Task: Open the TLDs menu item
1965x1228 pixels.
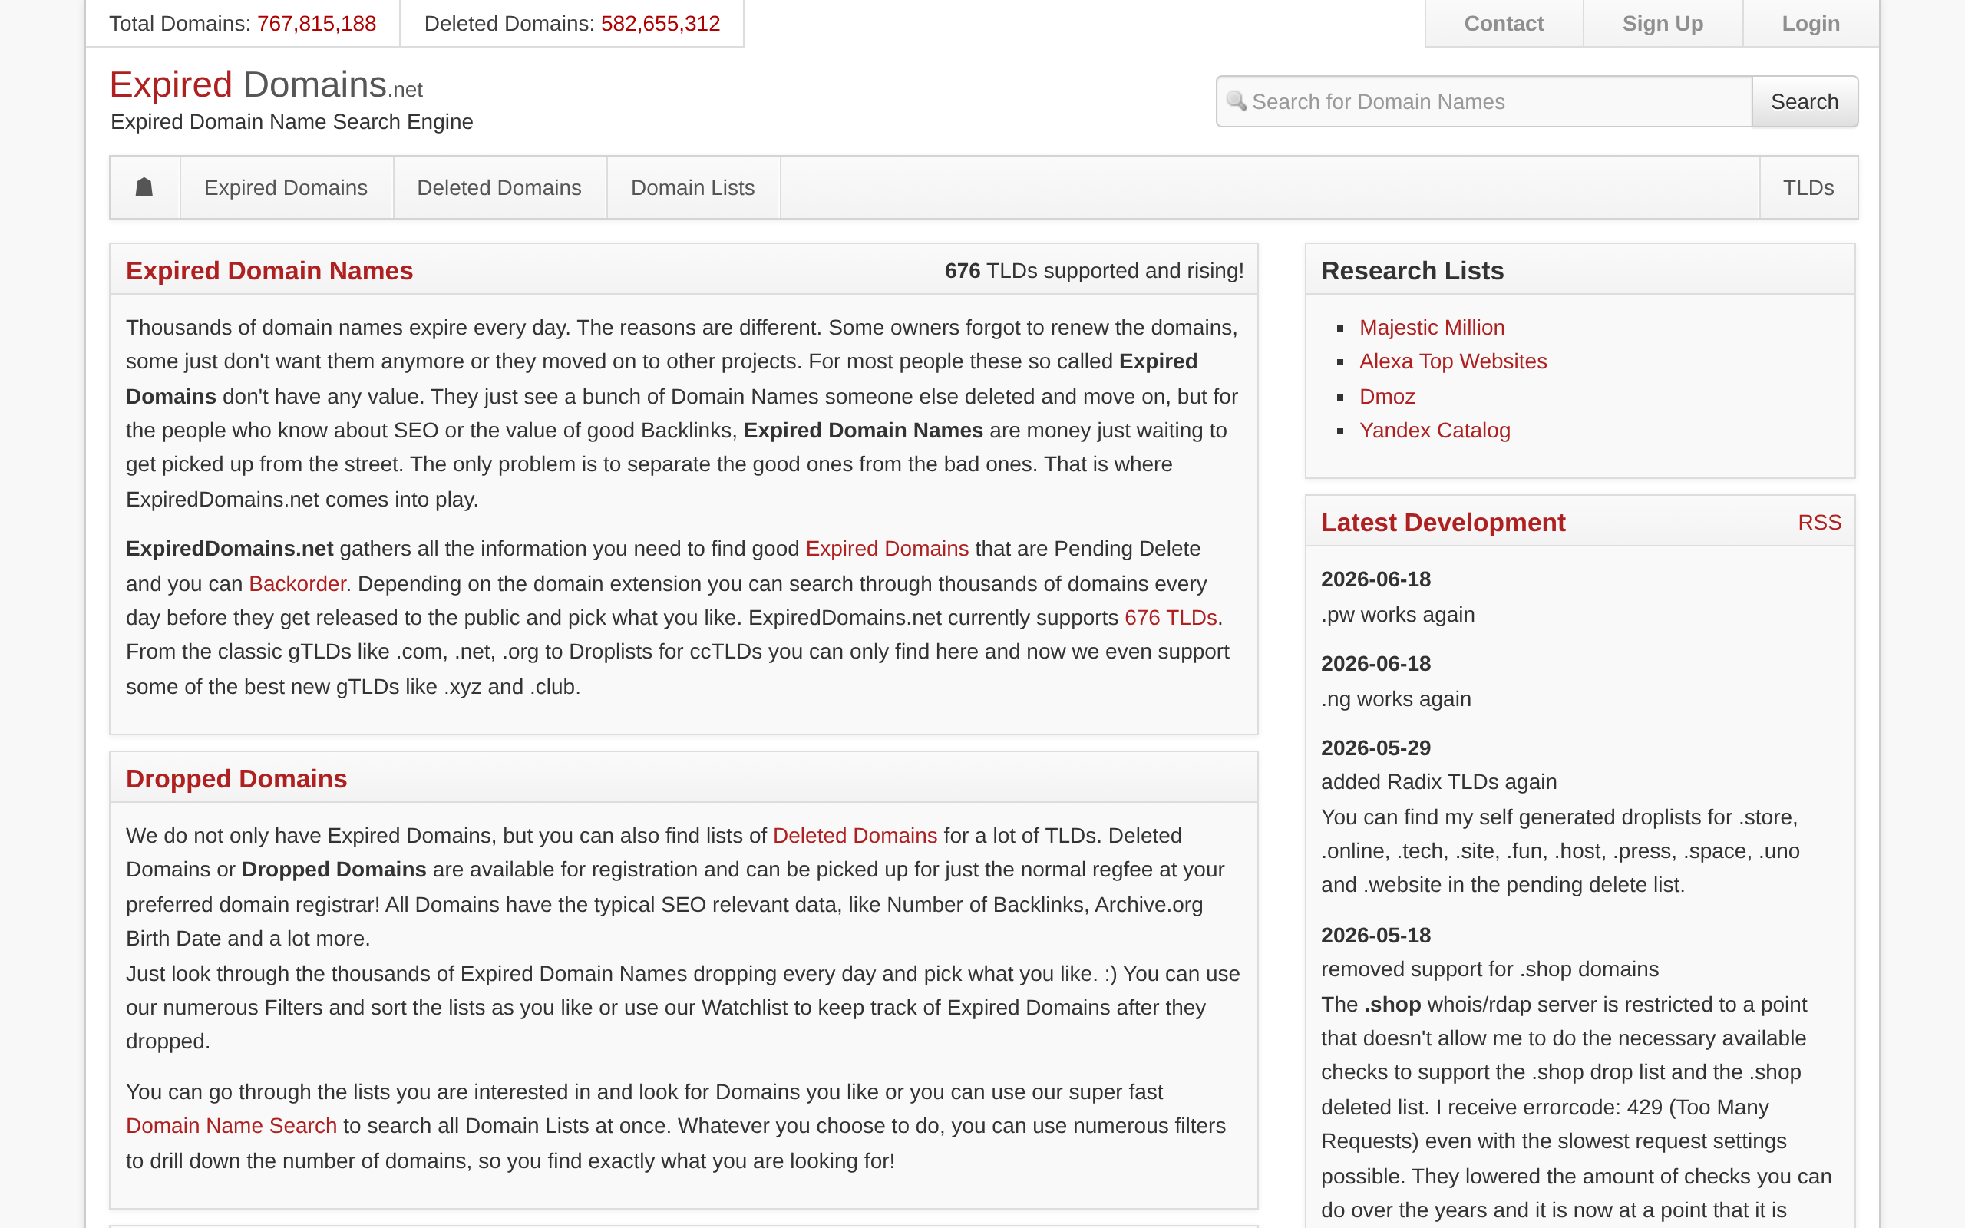Action: pyautogui.click(x=1808, y=187)
